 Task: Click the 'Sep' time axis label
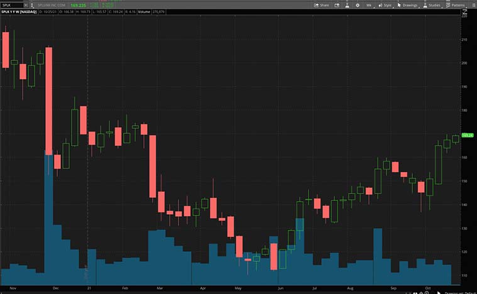393,288
